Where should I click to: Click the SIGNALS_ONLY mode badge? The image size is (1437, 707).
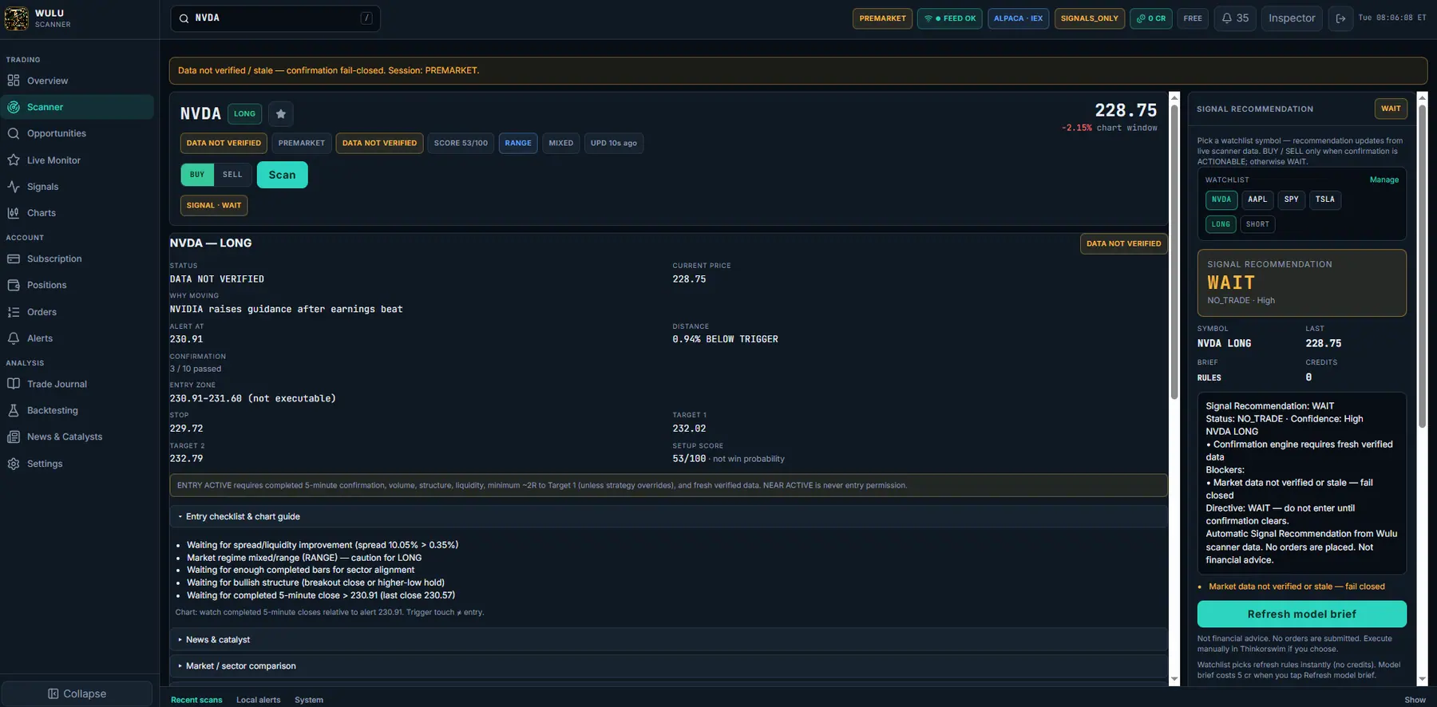(x=1090, y=18)
